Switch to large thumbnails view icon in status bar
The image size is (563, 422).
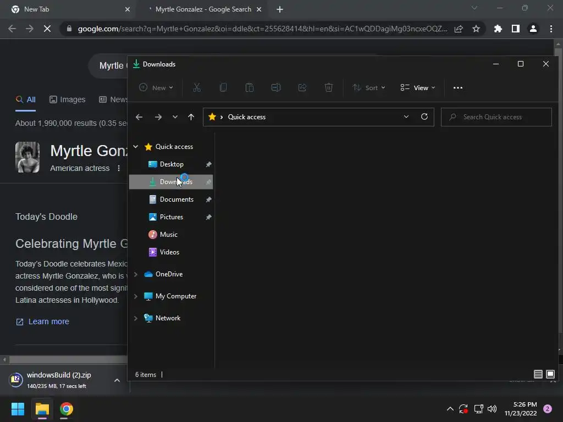tap(550, 374)
